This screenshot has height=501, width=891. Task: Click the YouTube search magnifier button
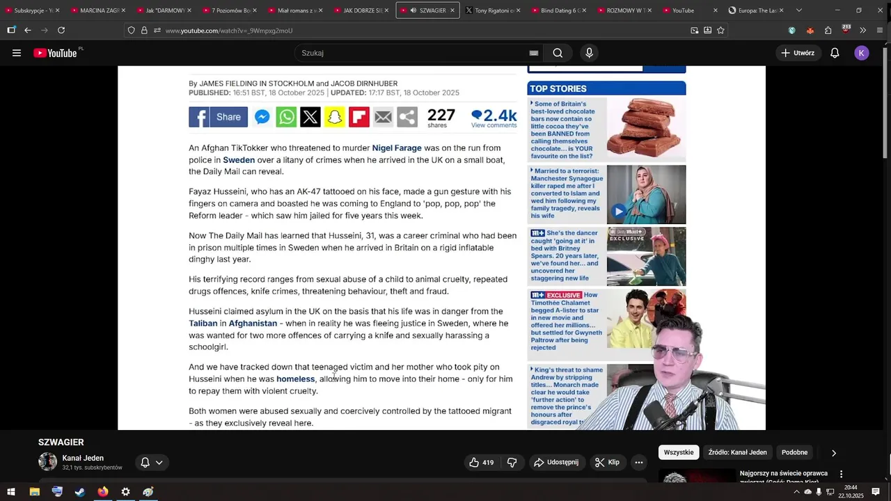(x=558, y=53)
